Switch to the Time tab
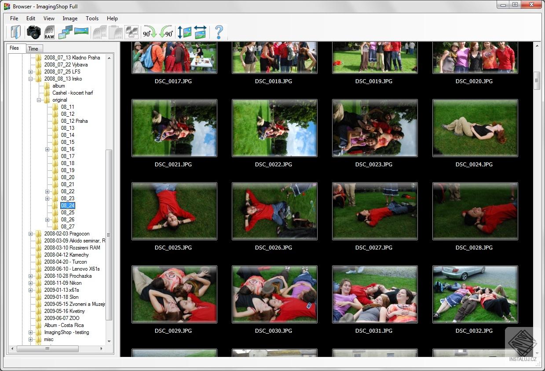545x371 pixels. pyautogui.click(x=33, y=48)
